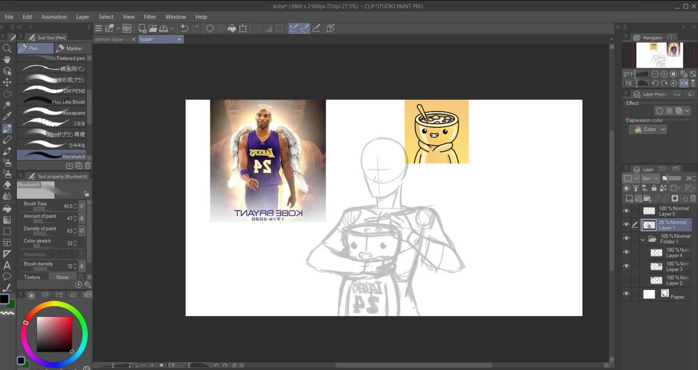698x370 pixels.
Task: Collapse Folder 1 in layer list
Action: click(643, 239)
